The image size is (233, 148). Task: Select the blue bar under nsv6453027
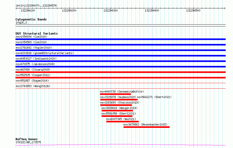[120, 61]
